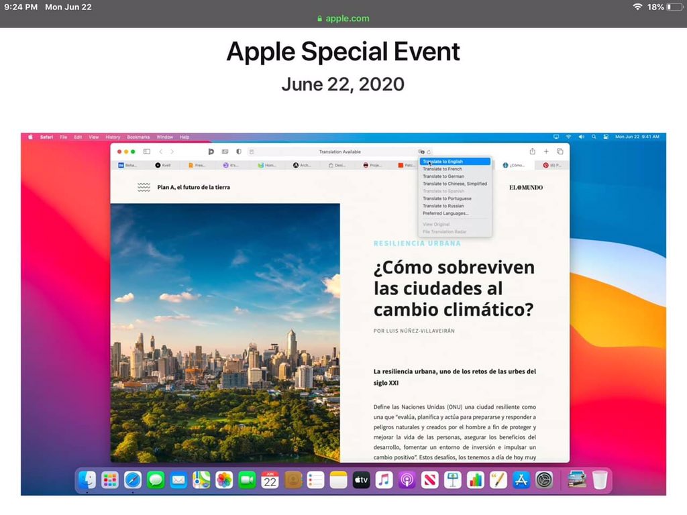This screenshot has height=515, width=687.
Task: Open Calendar showing 22 in Dock
Action: coord(270,480)
